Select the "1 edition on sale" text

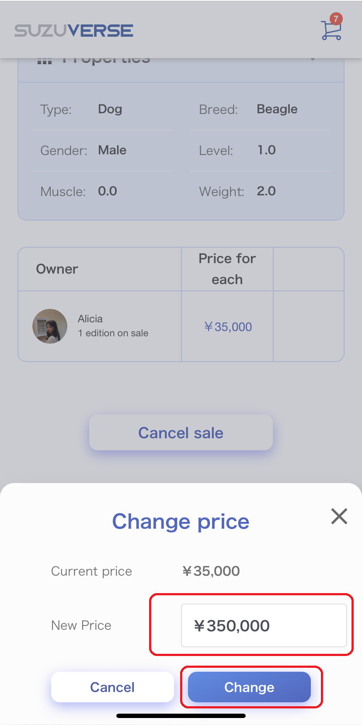pos(113,333)
